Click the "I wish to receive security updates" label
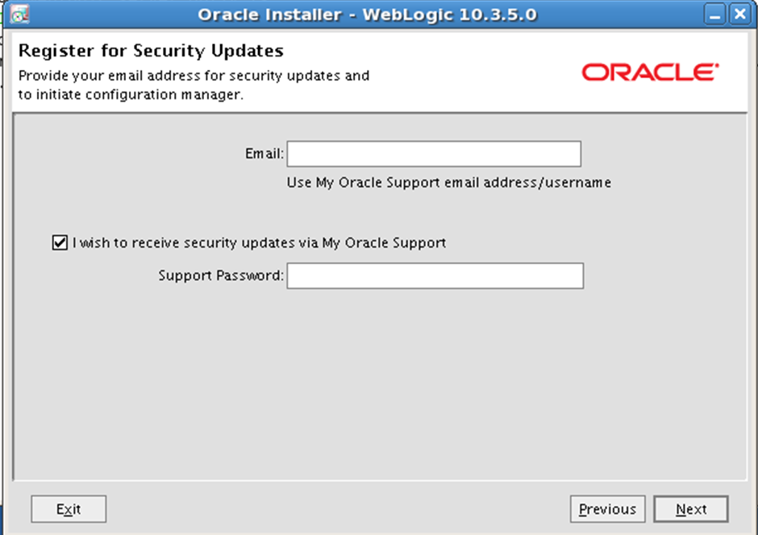This screenshot has height=535, width=758. coord(259,243)
